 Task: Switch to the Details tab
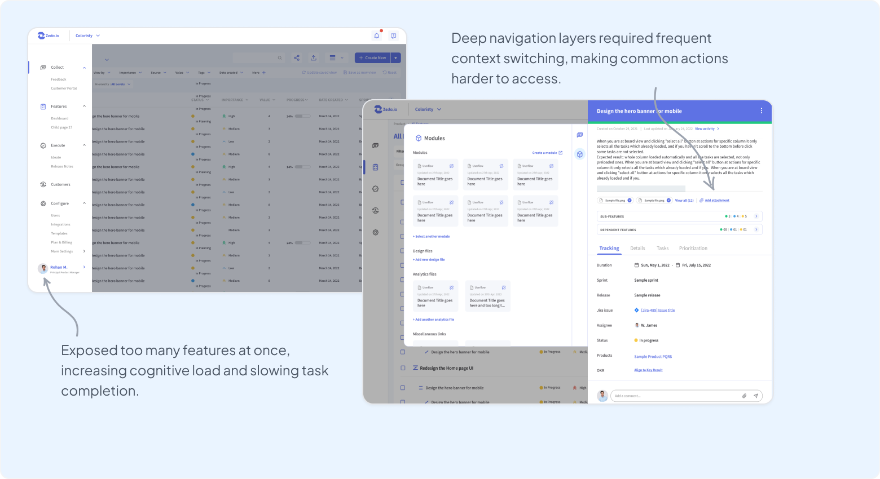[x=637, y=249]
